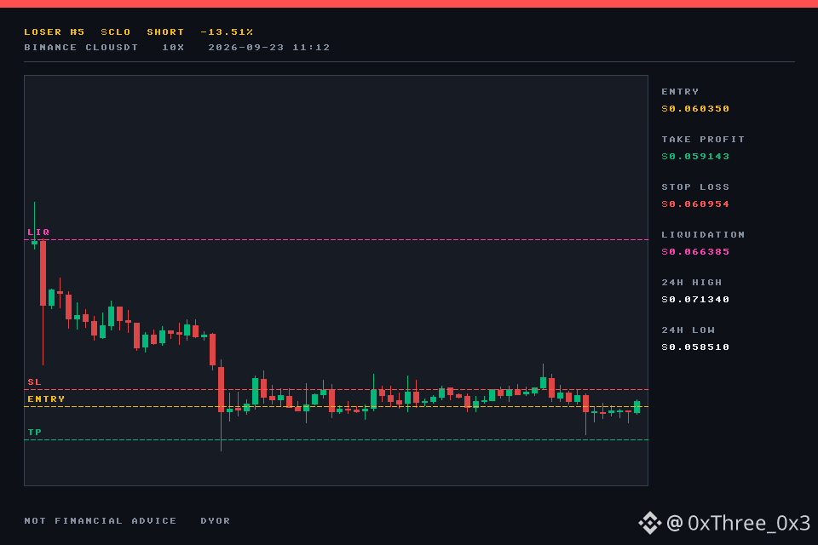Click the liquidation value $0.066385
Viewport: 818px width, 545px height.
[695, 252]
